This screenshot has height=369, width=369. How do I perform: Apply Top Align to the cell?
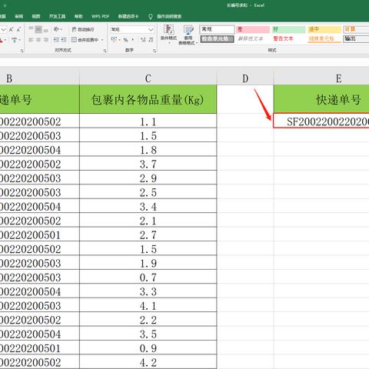[31, 28]
